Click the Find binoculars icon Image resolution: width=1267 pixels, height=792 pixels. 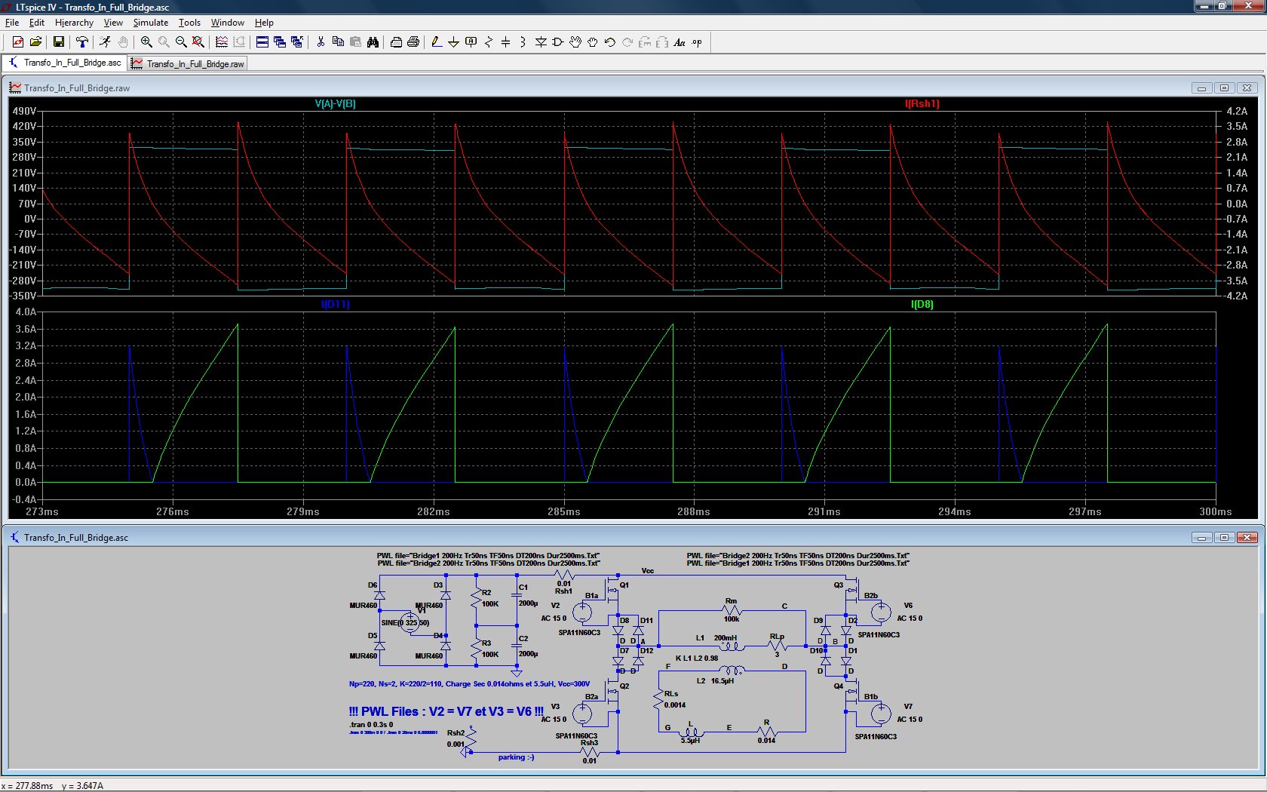[x=373, y=42]
